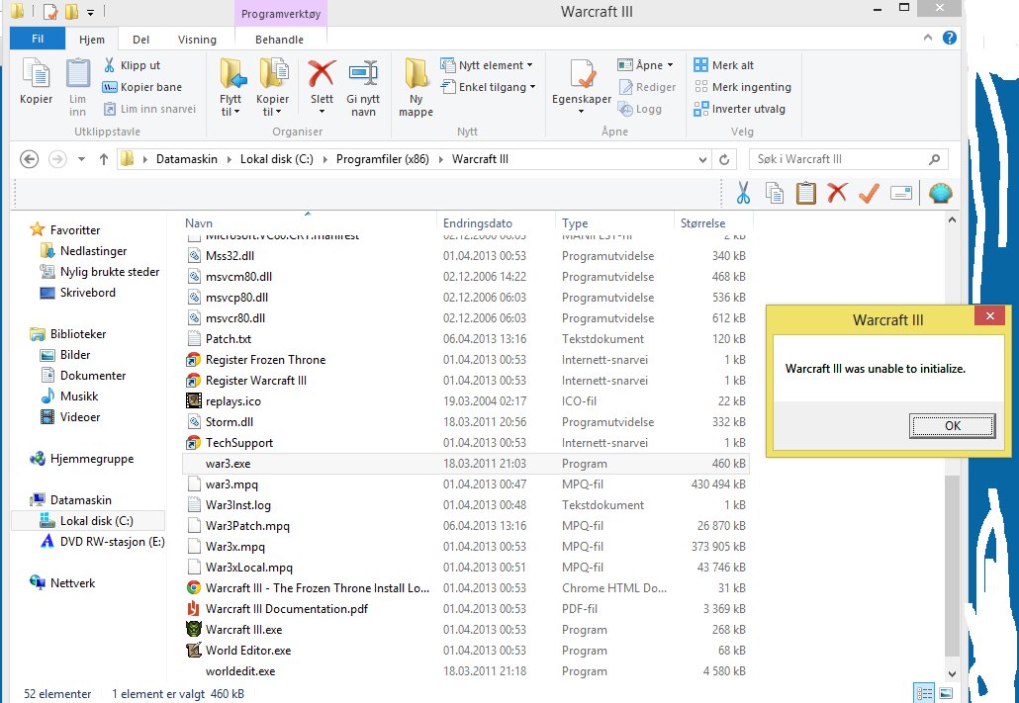The height and width of the screenshot is (703, 1019).
Task: Click Merk alt
Action: click(724, 65)
